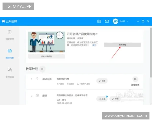Select the label under the chat bubbles sidebar icon
Screen dimensions: 152x122
tap(10, 77)
